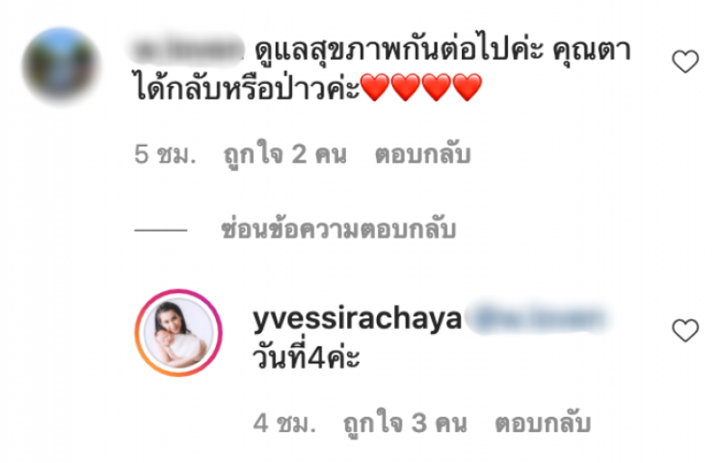723x463 pixels.
Task: Tap the heart beside yvessirachaya's reply
Action: (685, 330)
